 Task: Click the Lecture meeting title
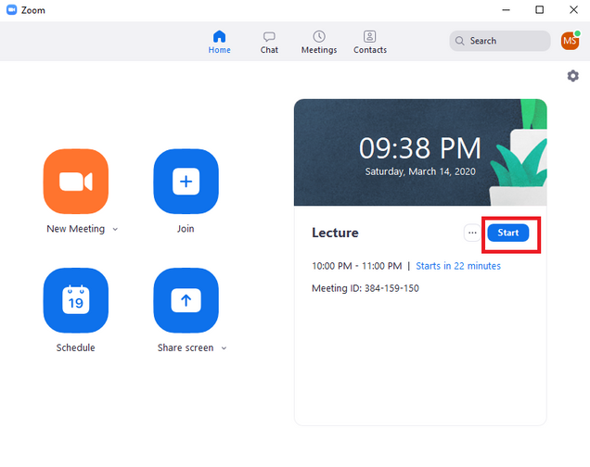(x=335, y=233)
